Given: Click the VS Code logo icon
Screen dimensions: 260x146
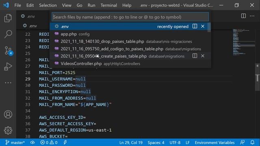Looking at the screenshot, I should (6, 5).
